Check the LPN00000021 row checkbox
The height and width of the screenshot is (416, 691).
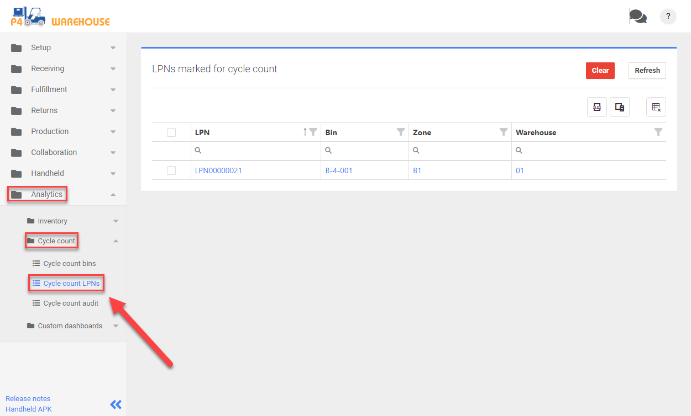pyautogui.click(x=171, y=170)
